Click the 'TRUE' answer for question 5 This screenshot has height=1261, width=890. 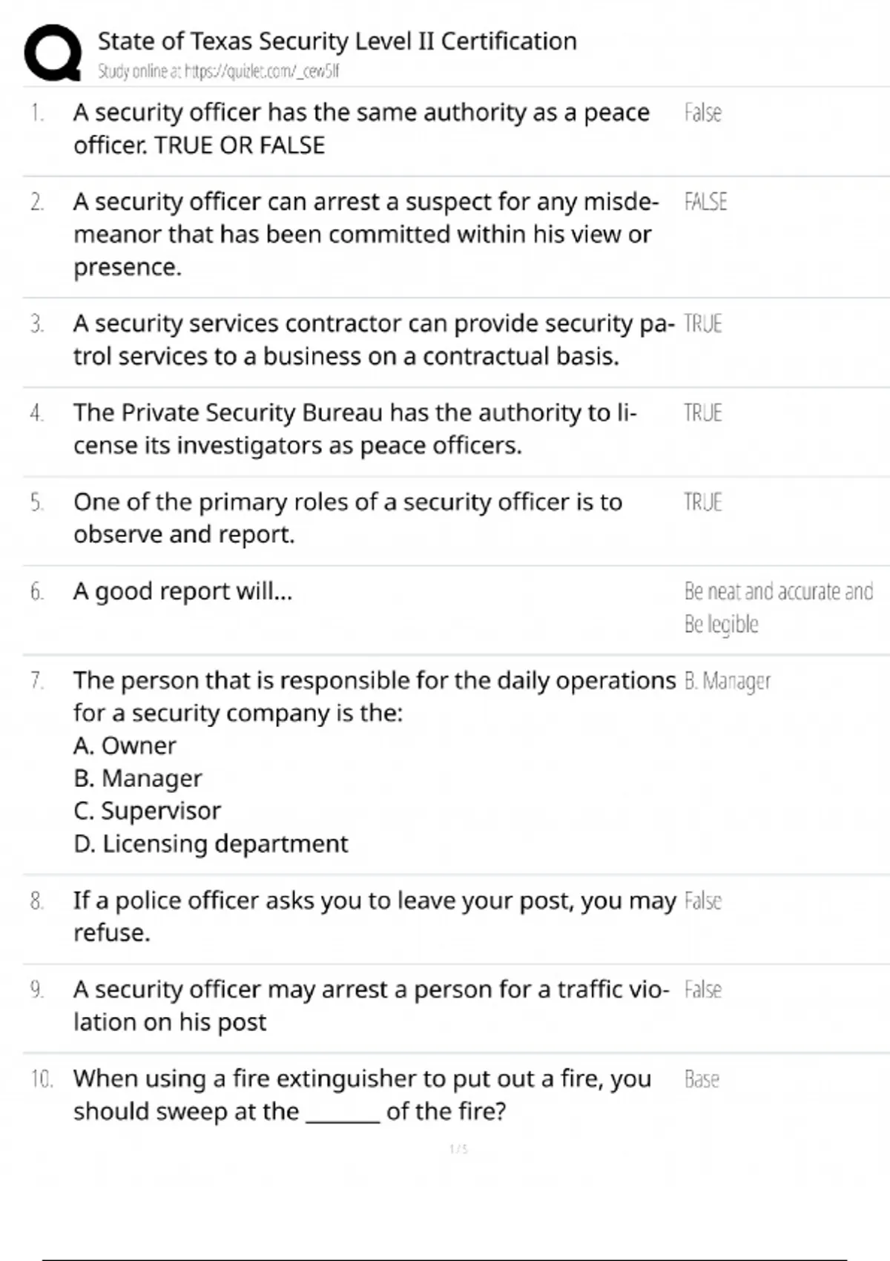coord(702,502)
